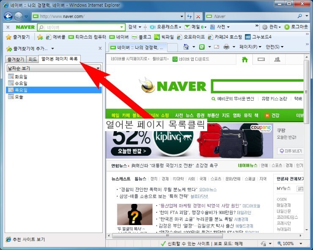Click the 즐겨찾기 star button

click(18, 37)
